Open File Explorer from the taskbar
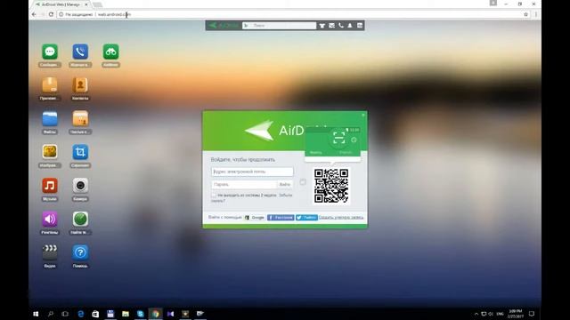The image size is (570, 320). coord(126,314)
